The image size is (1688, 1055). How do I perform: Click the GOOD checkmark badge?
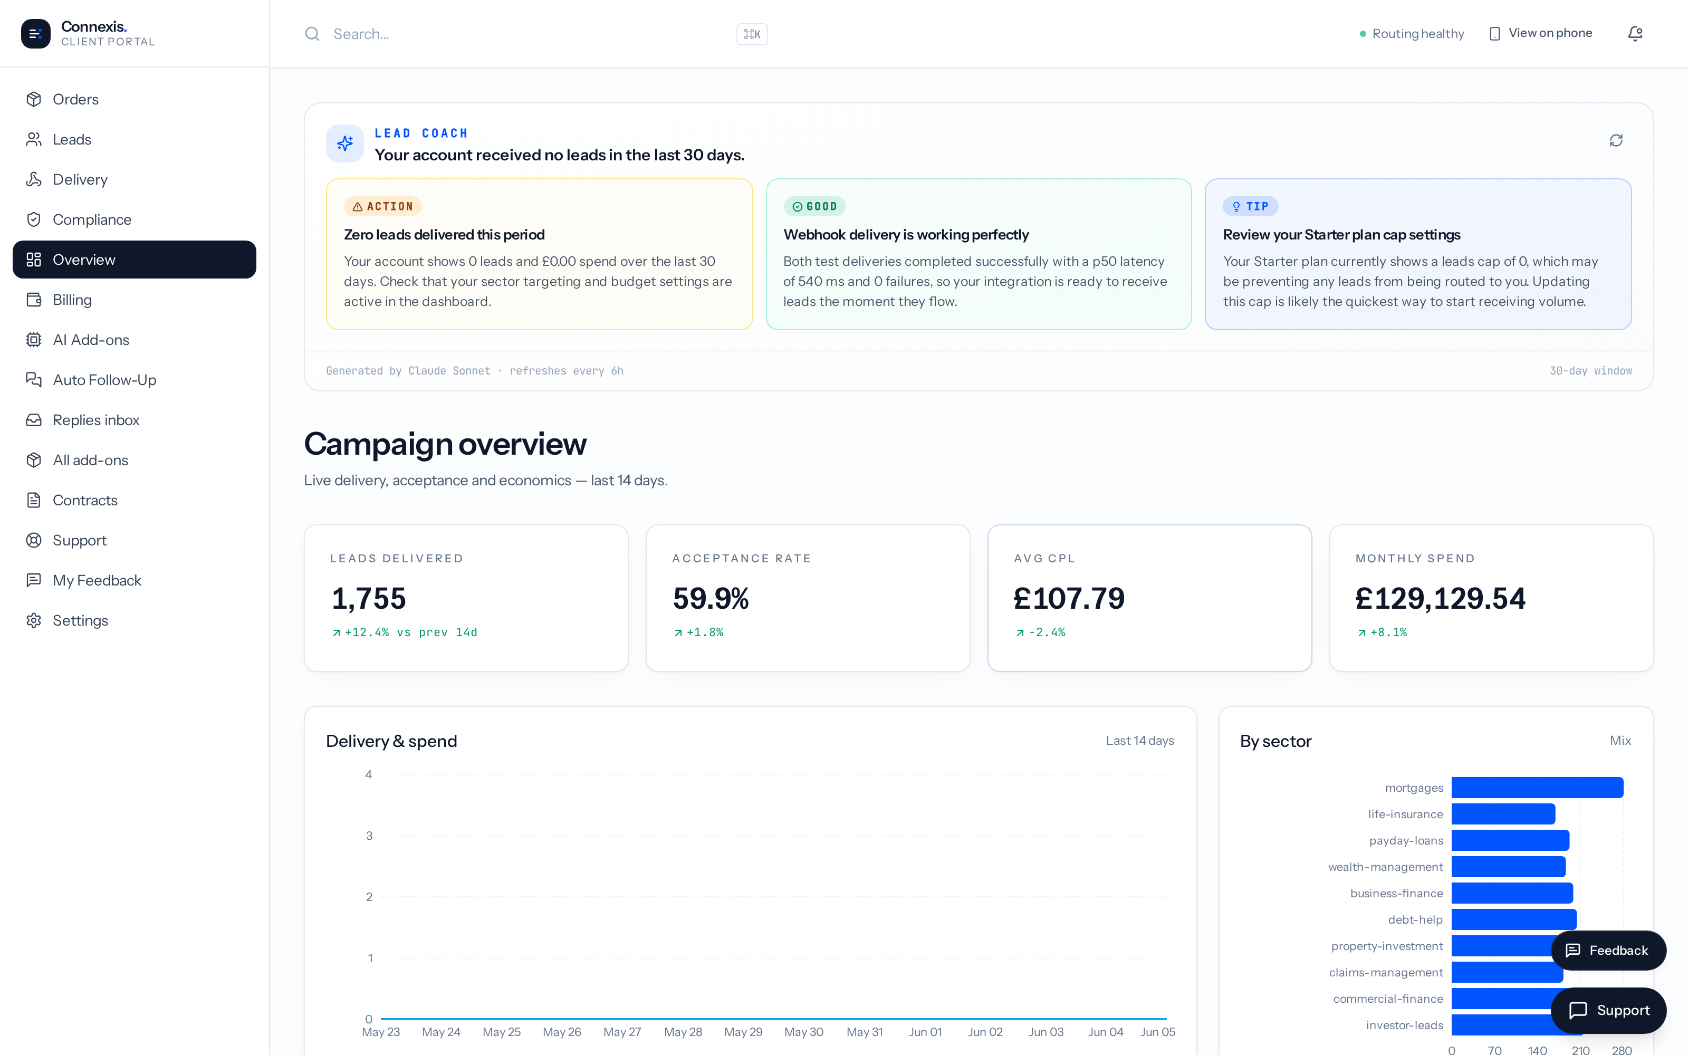pyautogui.click(x=814, y=207)
